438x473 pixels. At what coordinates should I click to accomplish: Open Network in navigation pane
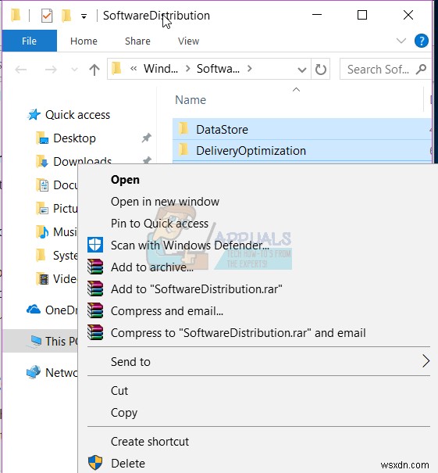pyautogui.click(x=52, y=373)
